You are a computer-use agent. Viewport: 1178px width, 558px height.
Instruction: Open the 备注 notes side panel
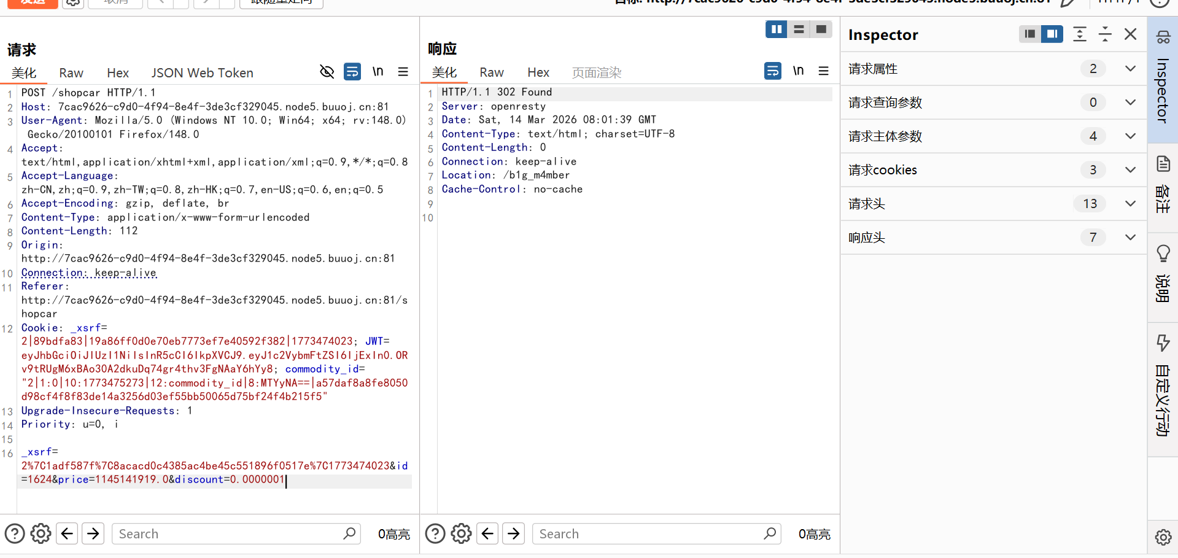point(1163,184)
